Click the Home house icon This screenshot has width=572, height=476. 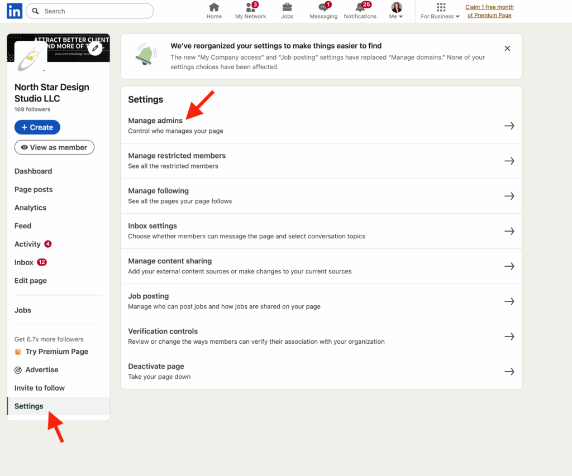(x=214, y=7)
